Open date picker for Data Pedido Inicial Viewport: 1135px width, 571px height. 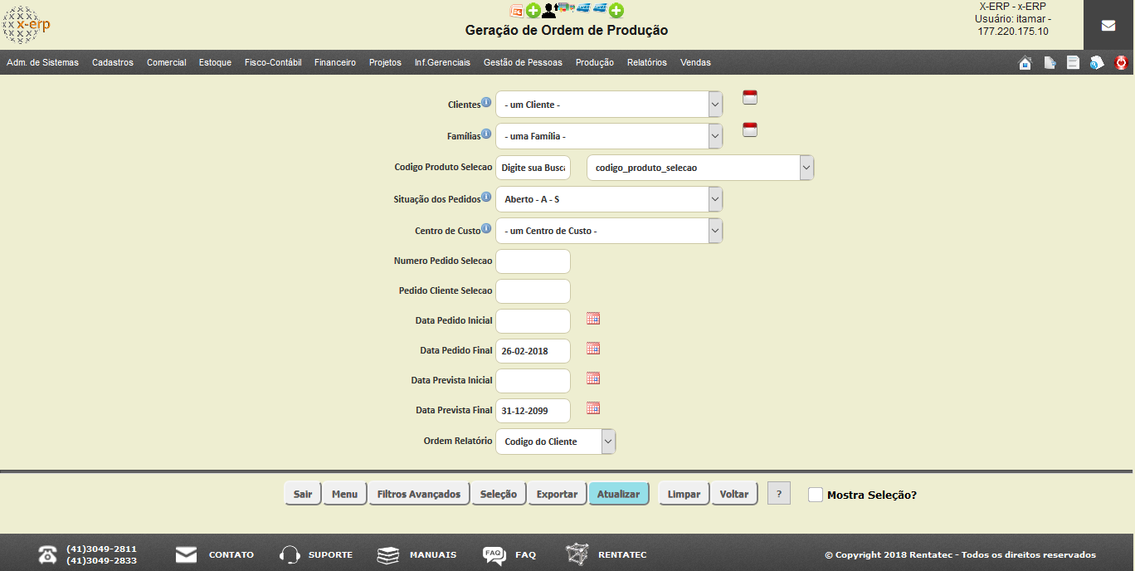click(x=593, y=319)
